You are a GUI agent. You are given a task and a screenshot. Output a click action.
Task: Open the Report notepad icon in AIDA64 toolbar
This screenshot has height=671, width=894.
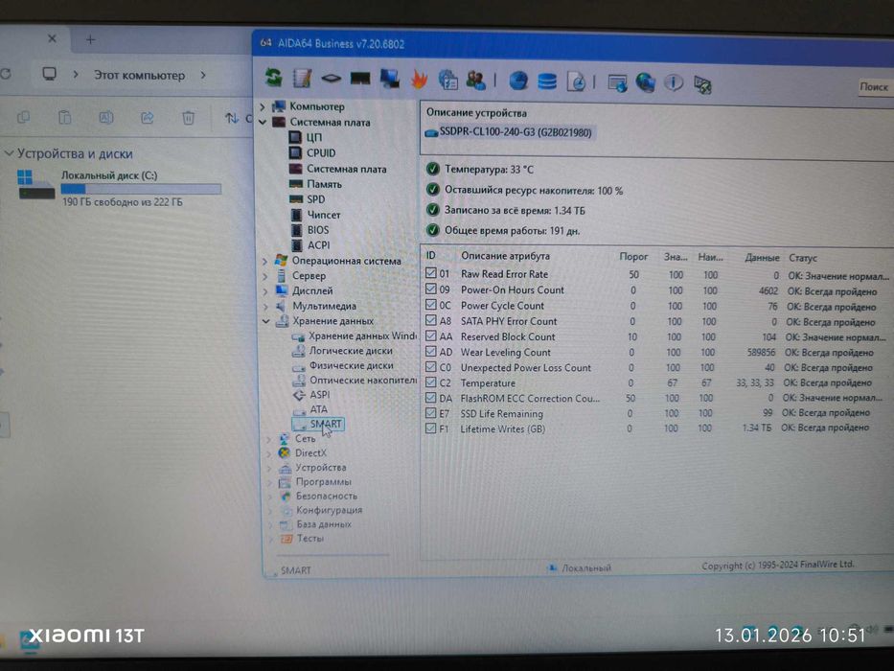coord(302,79)
